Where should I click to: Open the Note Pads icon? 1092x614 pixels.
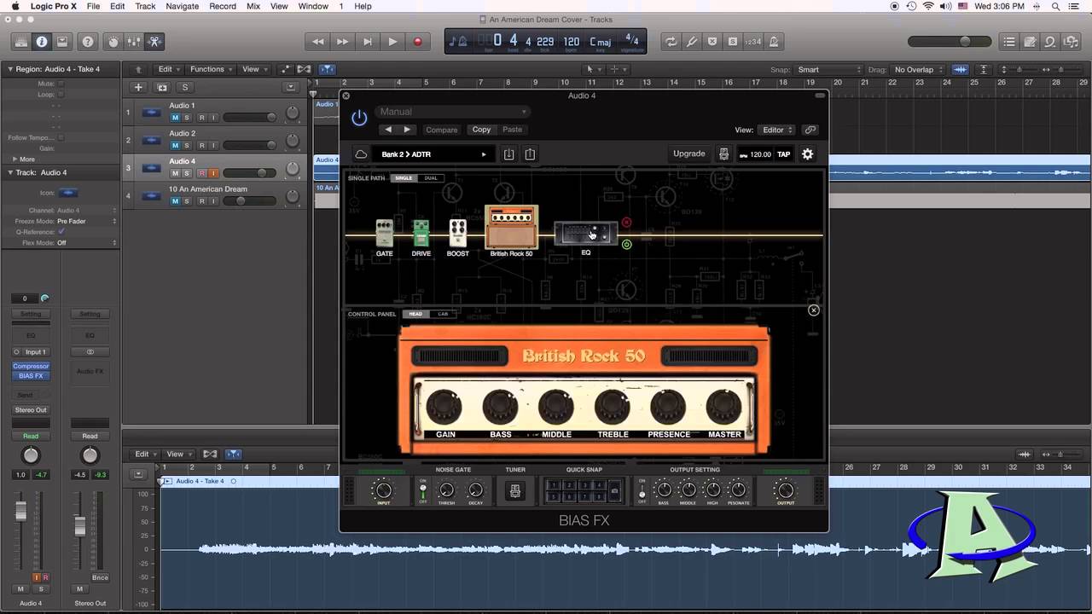[x=1030, y=41]
